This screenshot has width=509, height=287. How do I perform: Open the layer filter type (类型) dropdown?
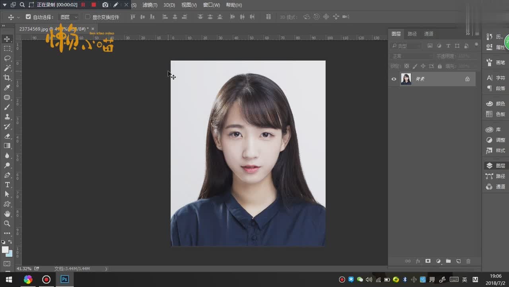coord(406,46)
